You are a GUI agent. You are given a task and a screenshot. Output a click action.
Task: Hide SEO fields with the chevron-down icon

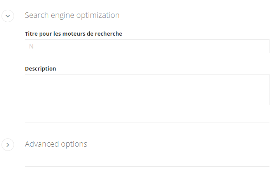(x=8, y=16)
